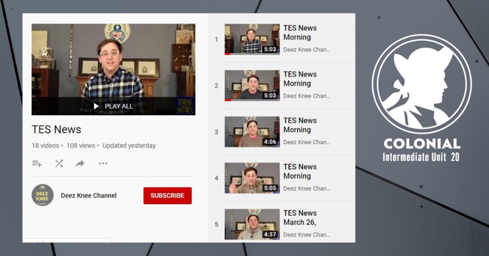Viewport: 489px width, 256px height.
Task: Click the 'Intermediate Unit 20' text
Action: click(x=421, y=156)
